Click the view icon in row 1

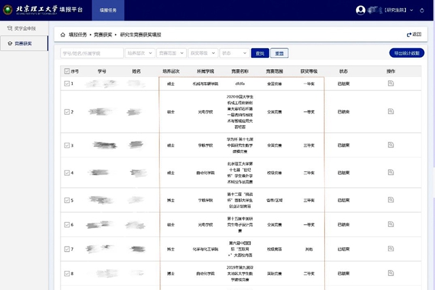click(x=391, y=83)
